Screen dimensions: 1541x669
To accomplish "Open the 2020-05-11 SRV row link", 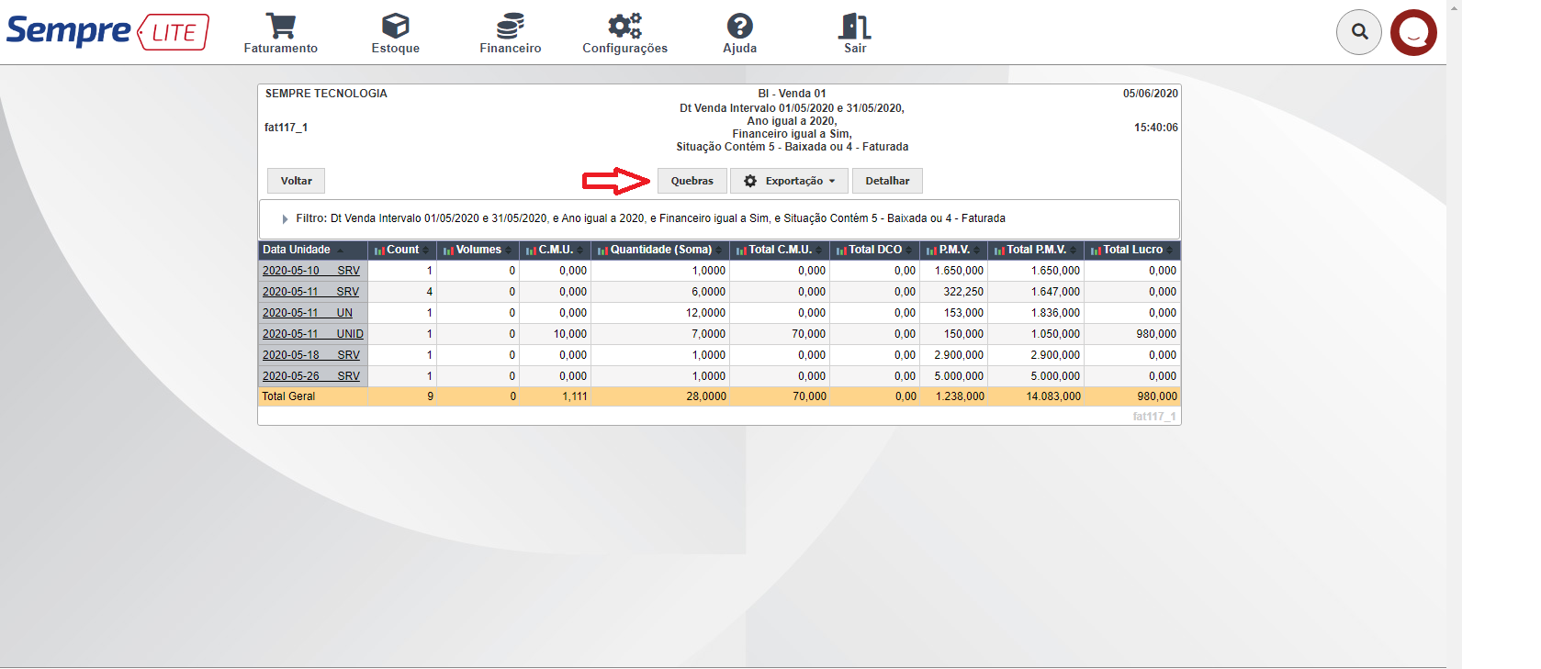I will tap(311, 292).
